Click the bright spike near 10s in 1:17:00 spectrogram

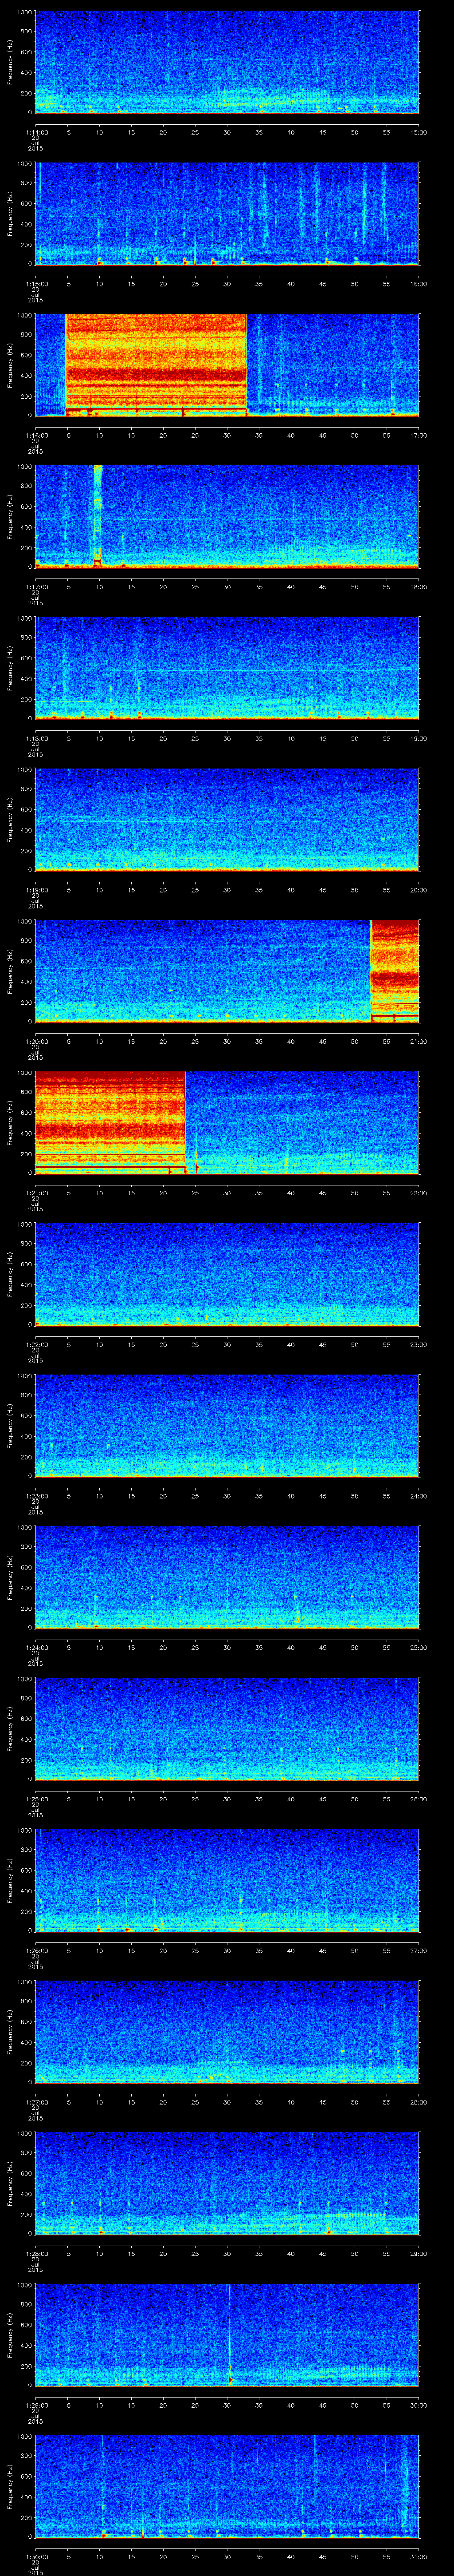(x=98, y=516)
